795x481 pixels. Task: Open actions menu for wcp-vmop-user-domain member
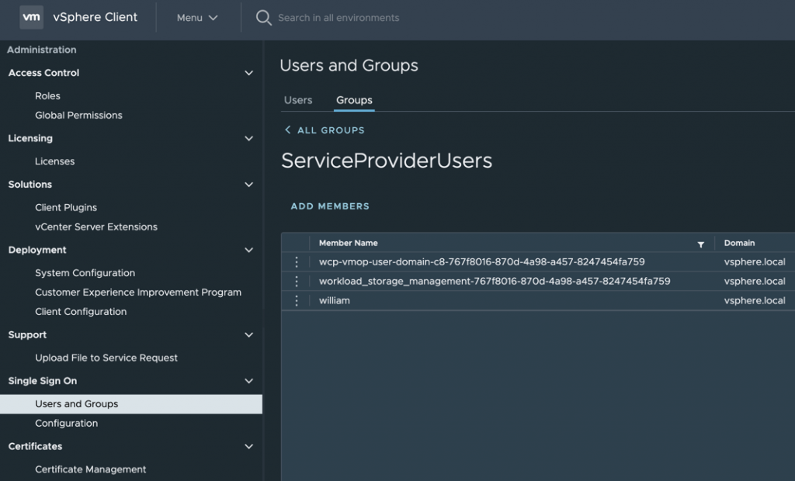point(296,262)
